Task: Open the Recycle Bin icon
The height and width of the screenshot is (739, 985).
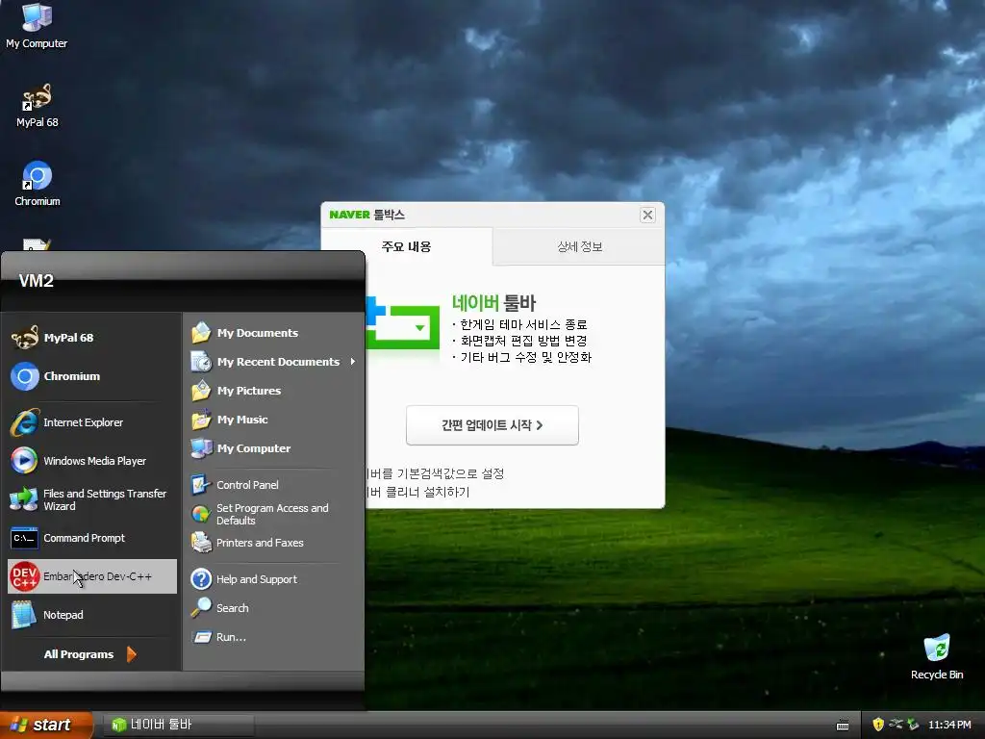Action: click(937, 657)
